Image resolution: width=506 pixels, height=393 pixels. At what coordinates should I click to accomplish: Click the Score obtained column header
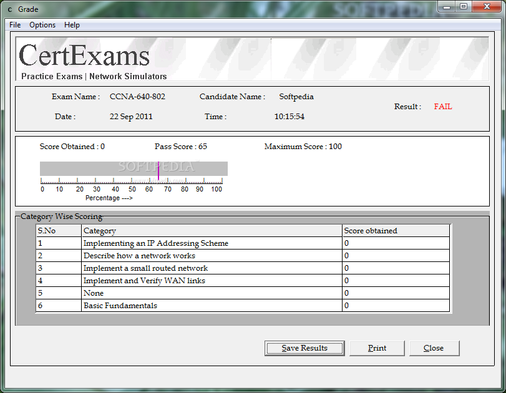pyautogui.click(x=396, y=231)
